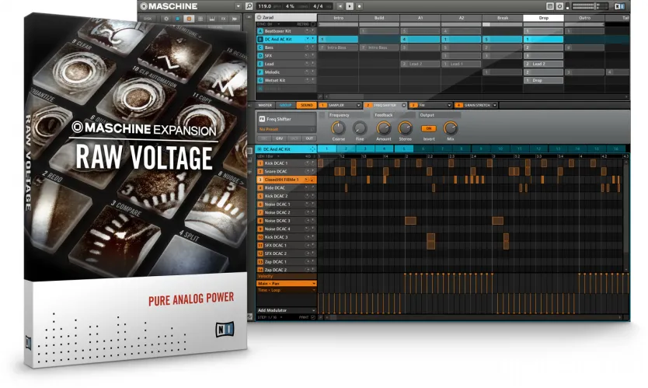Toggle the paint mode checkbox at the bottom
Viewport: 648px width, 388px height.
(312, 317)
